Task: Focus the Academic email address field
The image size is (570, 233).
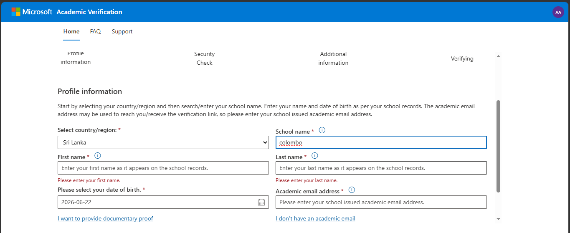Action: pos(381,202)
